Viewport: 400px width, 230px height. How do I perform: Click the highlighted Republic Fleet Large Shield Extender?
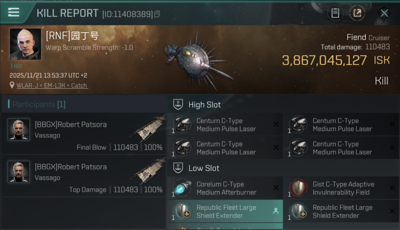coord(226,211)
